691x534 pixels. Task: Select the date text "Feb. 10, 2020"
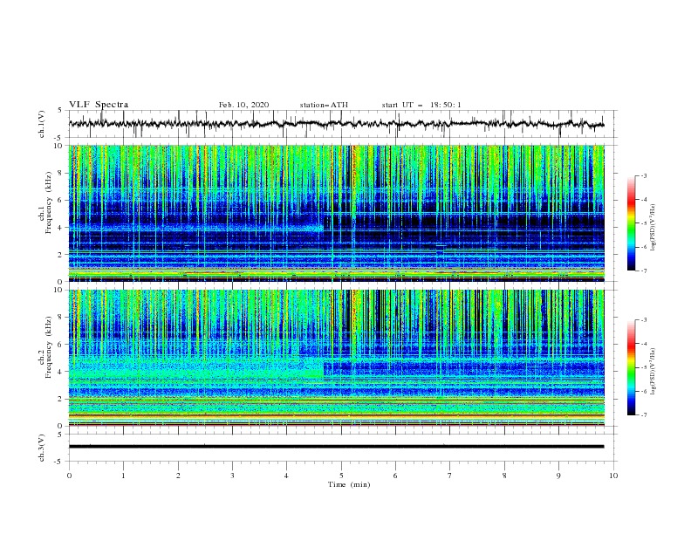pos(243,105)
